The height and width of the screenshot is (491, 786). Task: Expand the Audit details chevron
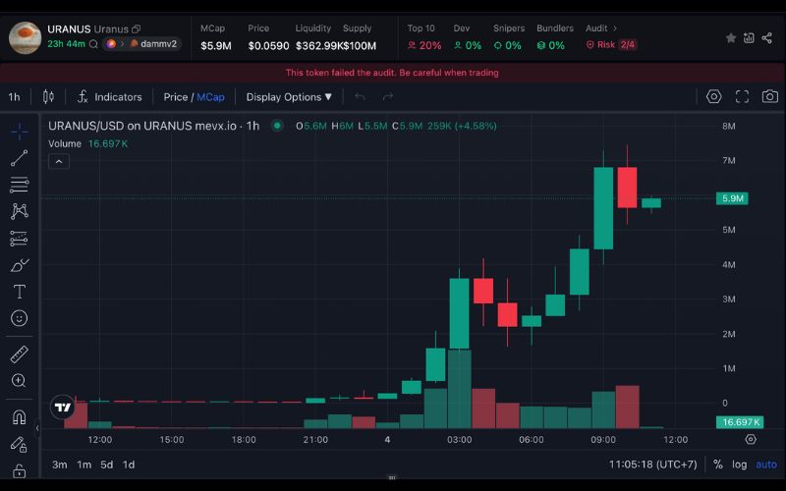(615, 28)
